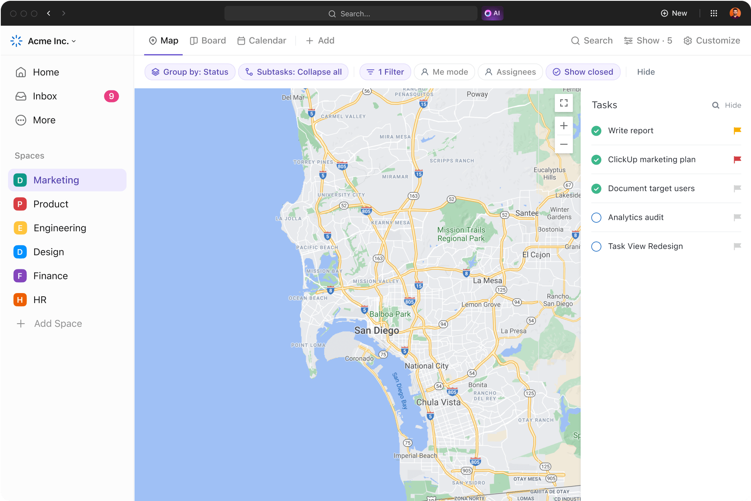Hide the Tasks panel

(734, 105)
